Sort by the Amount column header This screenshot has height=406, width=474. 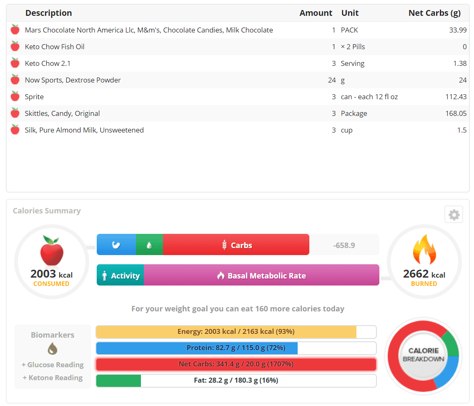click(x=316, y=13)
